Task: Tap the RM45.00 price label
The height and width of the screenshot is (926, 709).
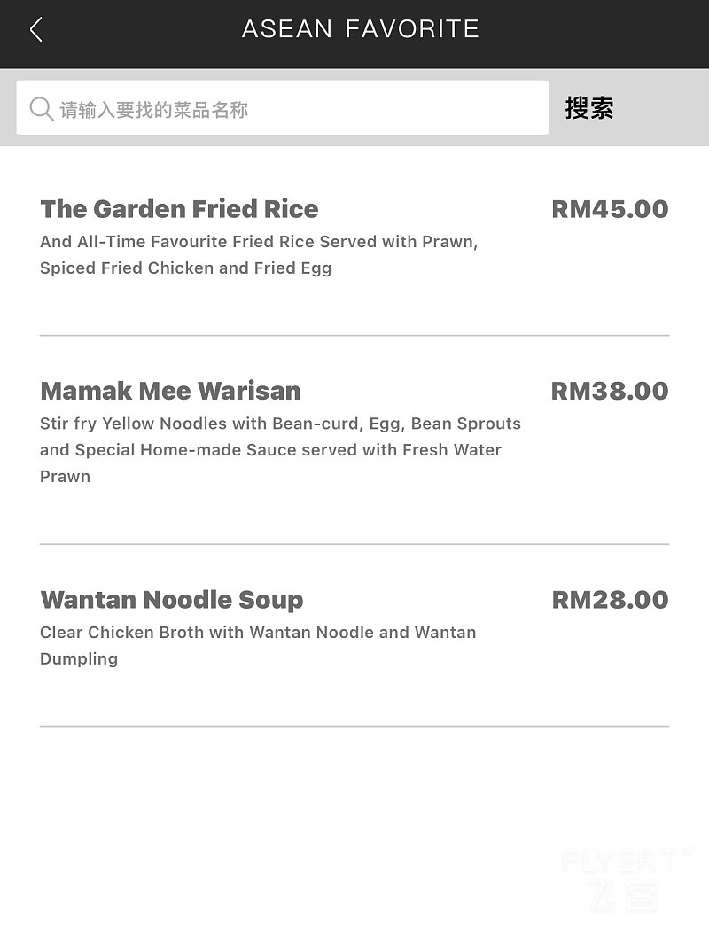Action: click(610, 209)
